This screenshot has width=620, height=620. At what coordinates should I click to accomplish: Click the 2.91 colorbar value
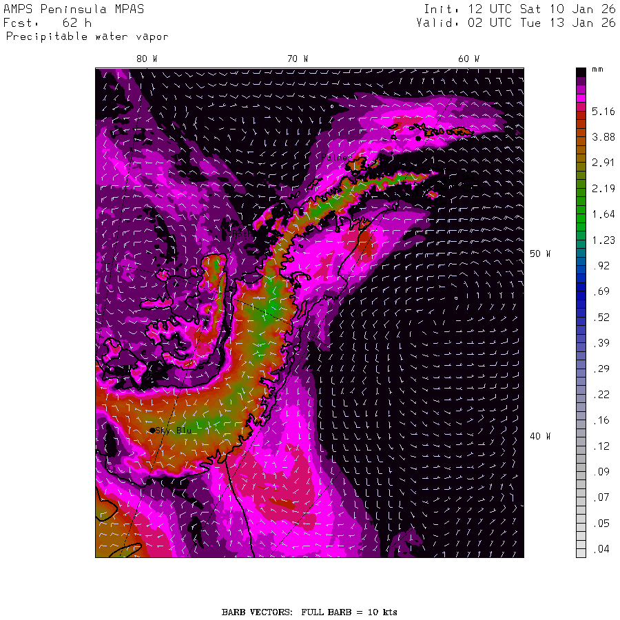[603, 163]
